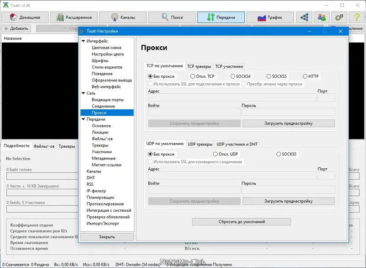Open Трекеры tab in main window
Image resolution: width=366 pixels, height=268 pixels.
(67, 146)
